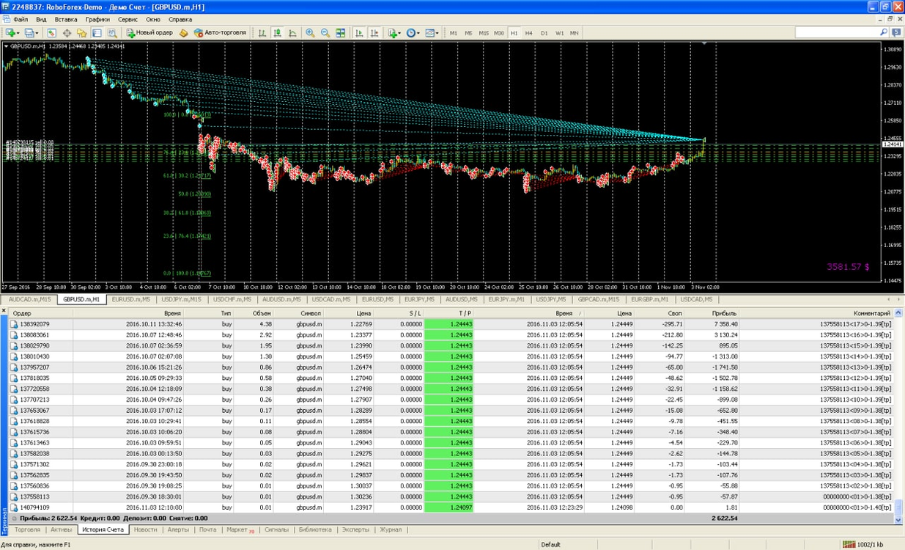The height and width of the screenshot is (550, 905).
Task: Select the line chart icon
Action: [x=293, y=33]
